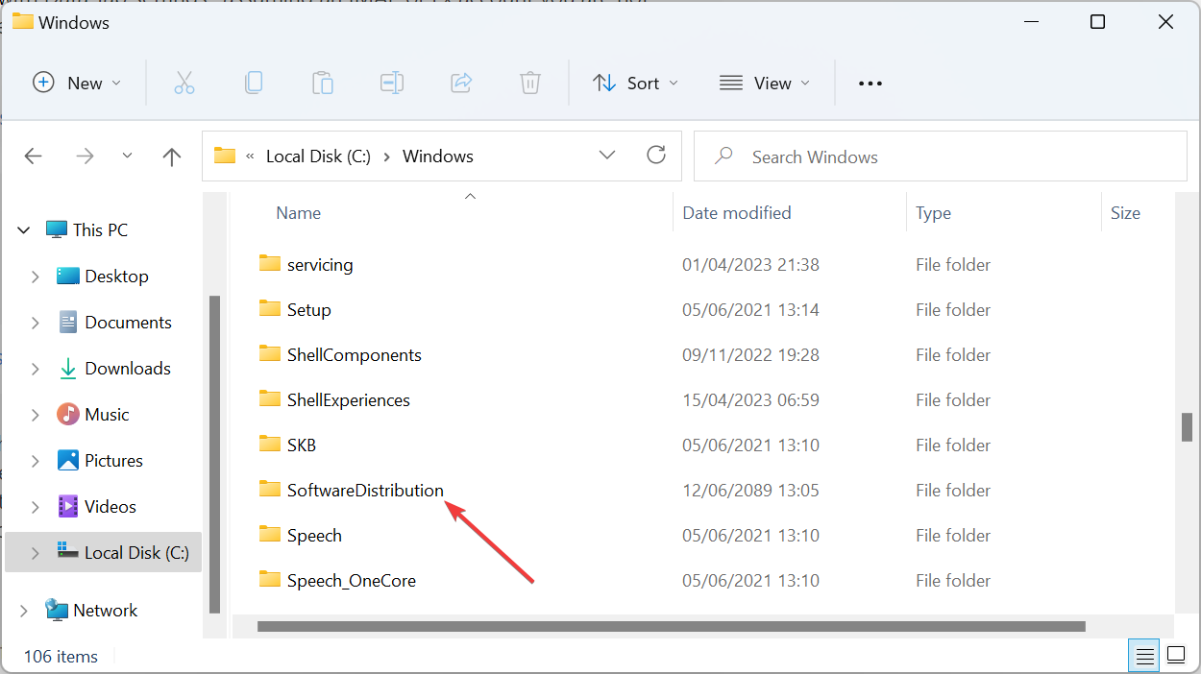Click the Videos icon in sidebar
The height and width of the screenshot is (674, 1201).
tap(68, 506)
